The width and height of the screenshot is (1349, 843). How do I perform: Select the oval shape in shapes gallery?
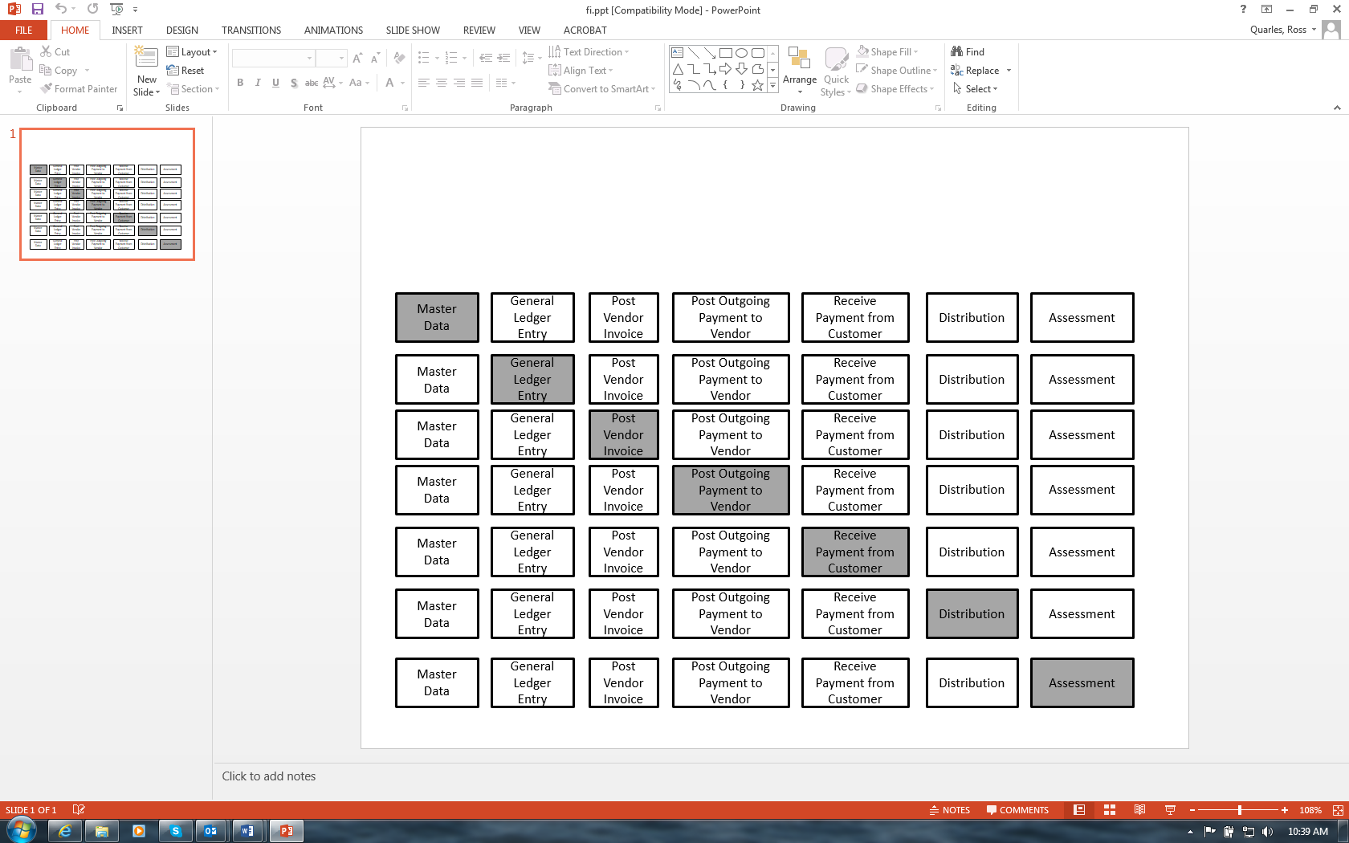coord(742,53)
